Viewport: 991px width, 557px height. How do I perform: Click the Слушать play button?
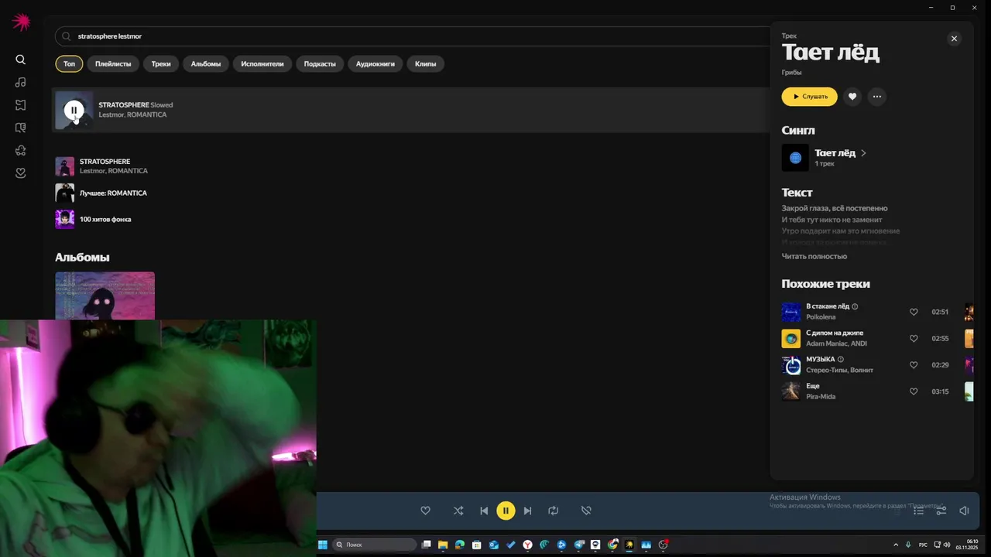pyautogui.click(x=810, y=97)
